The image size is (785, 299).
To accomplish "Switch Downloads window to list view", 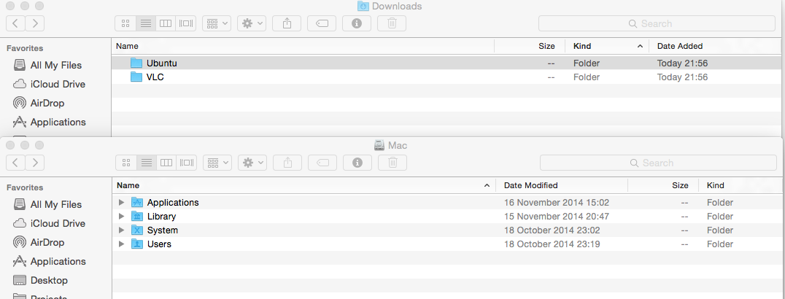I will pos(146,23).
